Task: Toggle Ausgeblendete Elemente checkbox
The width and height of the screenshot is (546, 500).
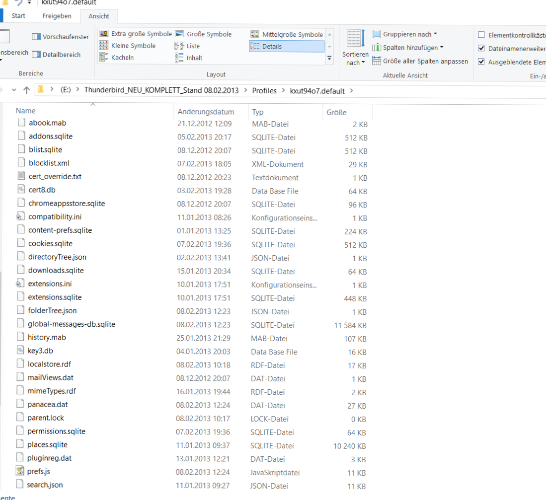Action: click(481, 62)
